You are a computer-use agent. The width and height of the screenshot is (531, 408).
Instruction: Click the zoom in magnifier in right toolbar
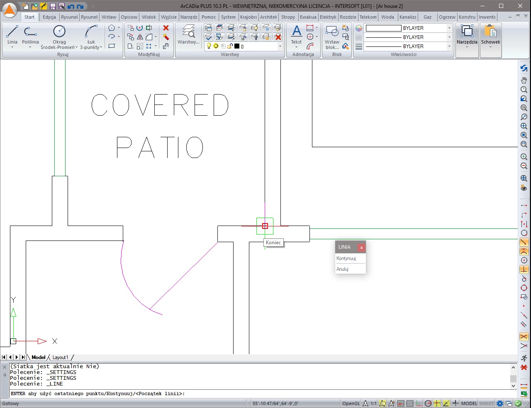tap(524, 157)
